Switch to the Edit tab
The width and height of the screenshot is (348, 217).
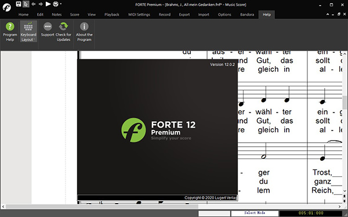click(x=40, y=15)
